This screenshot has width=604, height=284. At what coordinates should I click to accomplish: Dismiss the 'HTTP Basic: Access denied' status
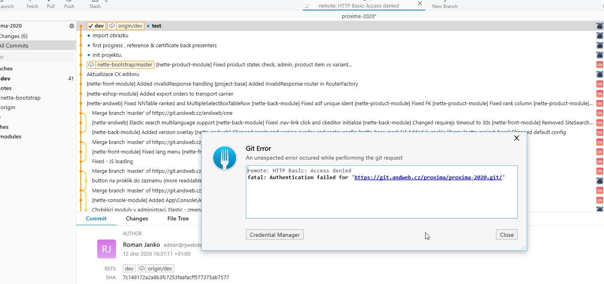tap(420, 3)
